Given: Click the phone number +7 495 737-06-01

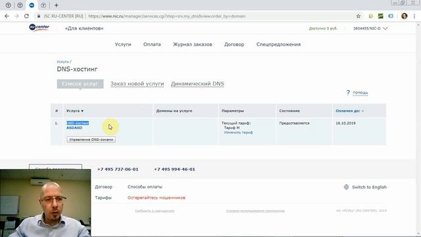Looking at the screenshot, I should [x=118, y=169].
